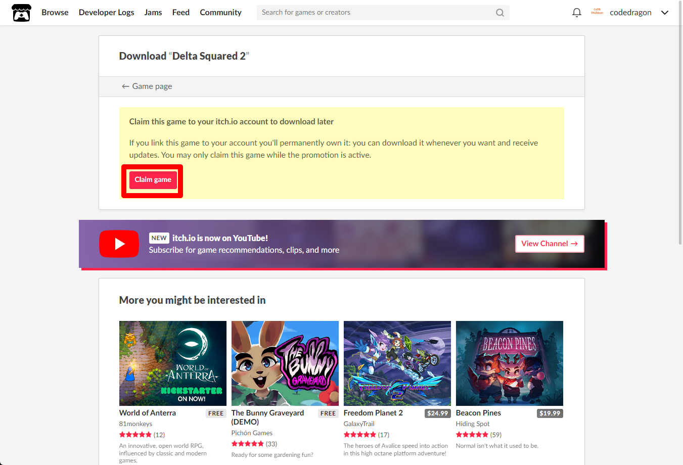The width and height of the screenshot is (683, 465).
Task: Open the Beacon Pines thumbnail
Action: point(510,363)
